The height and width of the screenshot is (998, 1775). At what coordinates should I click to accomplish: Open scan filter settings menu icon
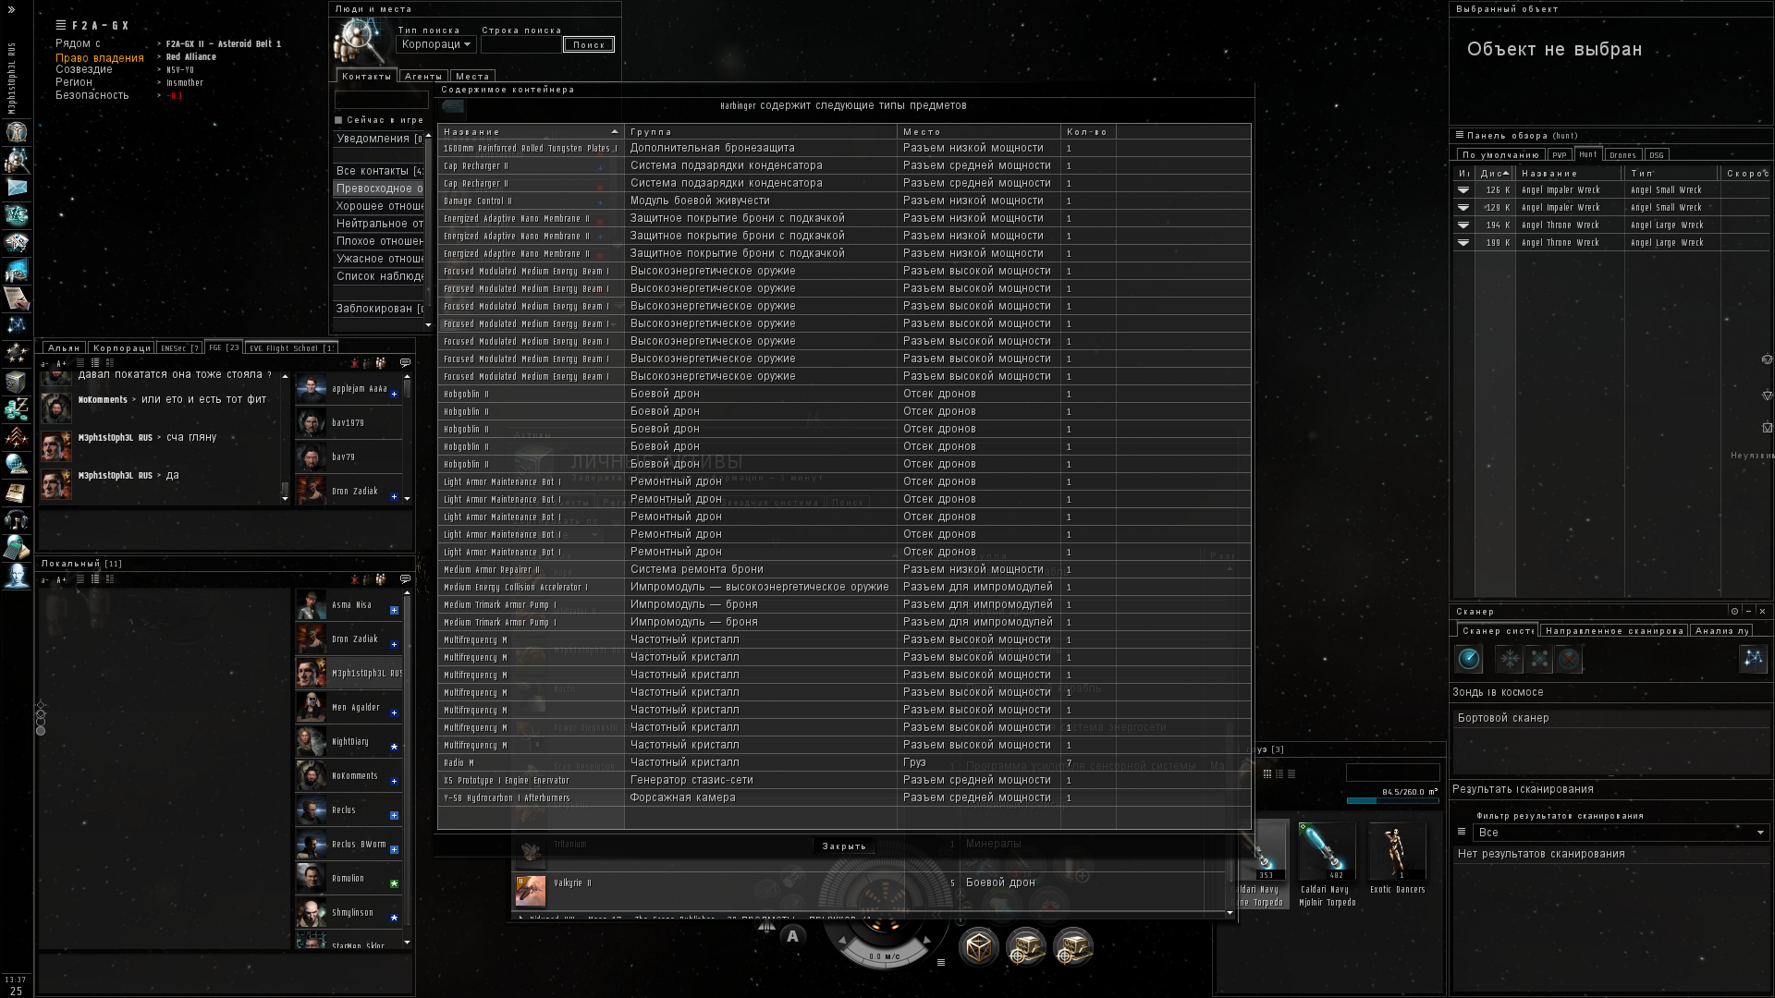[x=1462, y=832]
